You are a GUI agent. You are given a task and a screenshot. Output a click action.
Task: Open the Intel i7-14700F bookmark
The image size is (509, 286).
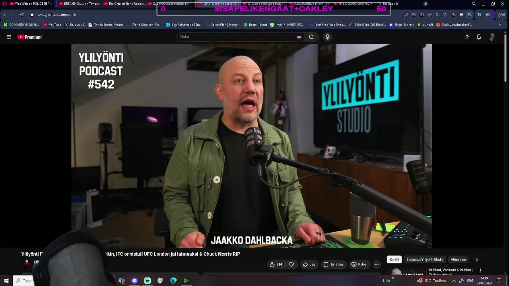(x=287, y=25)
